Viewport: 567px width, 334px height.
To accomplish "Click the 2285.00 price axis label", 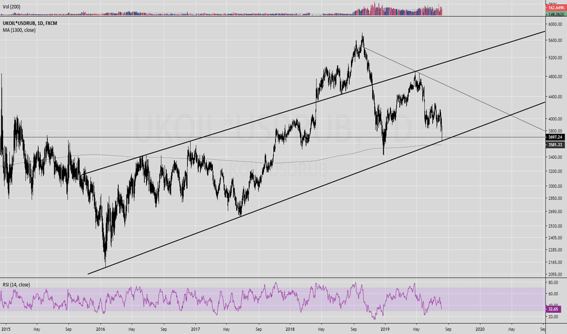I will [x=555, y=250].
